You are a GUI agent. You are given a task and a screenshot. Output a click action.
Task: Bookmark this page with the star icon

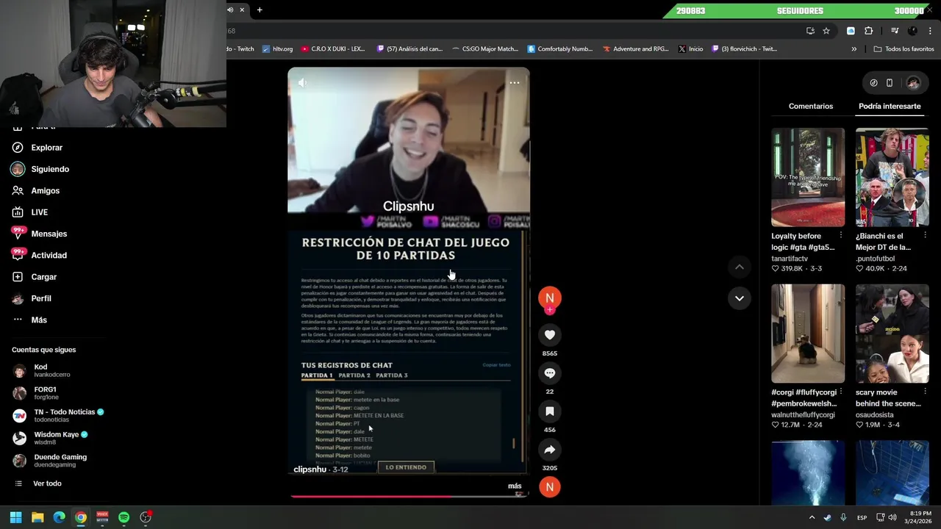(x=826, y=31)
